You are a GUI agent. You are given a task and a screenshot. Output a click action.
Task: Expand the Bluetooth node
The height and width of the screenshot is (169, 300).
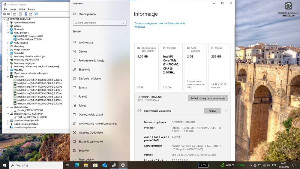(8, 29)
